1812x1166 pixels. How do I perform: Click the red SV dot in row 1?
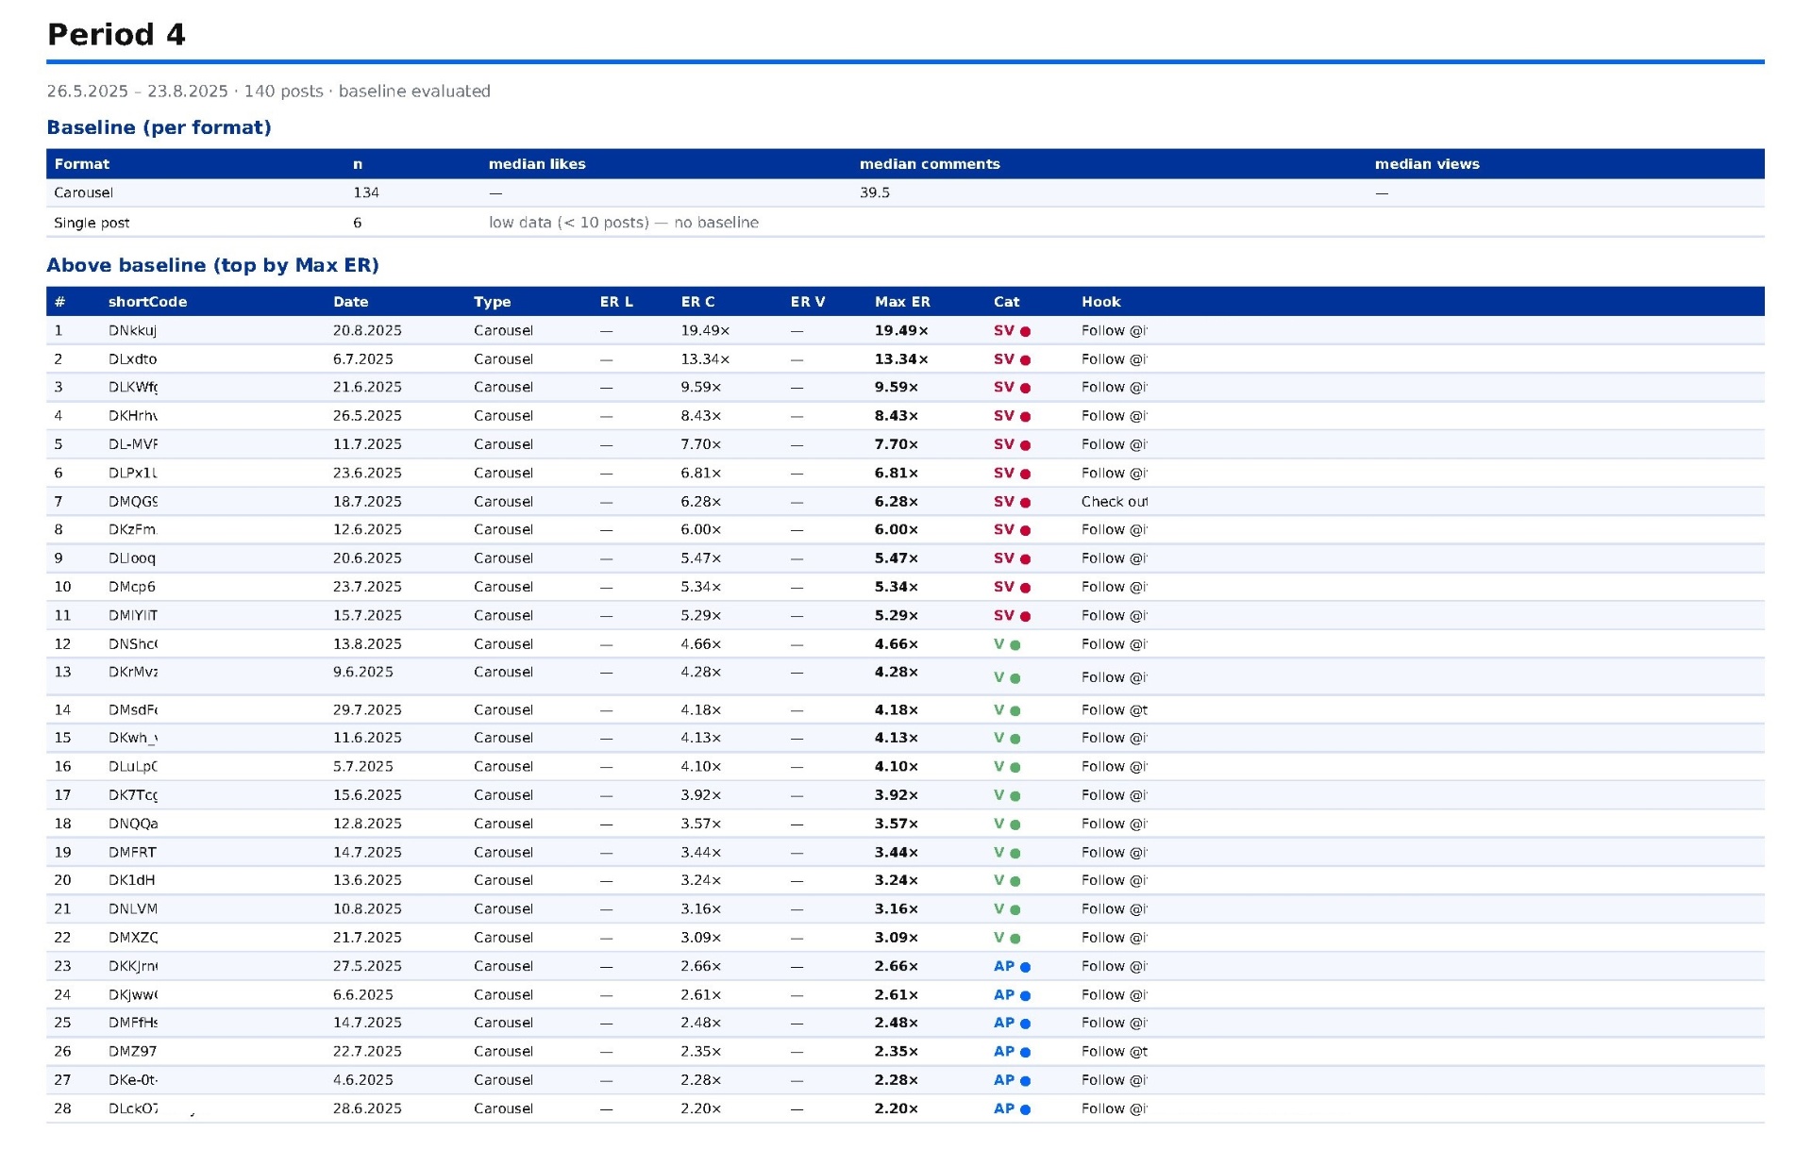1025,332
